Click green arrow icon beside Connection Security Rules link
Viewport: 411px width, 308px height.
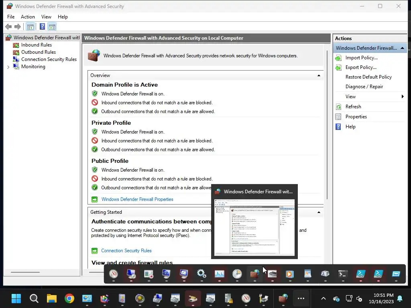pos(94,251)
